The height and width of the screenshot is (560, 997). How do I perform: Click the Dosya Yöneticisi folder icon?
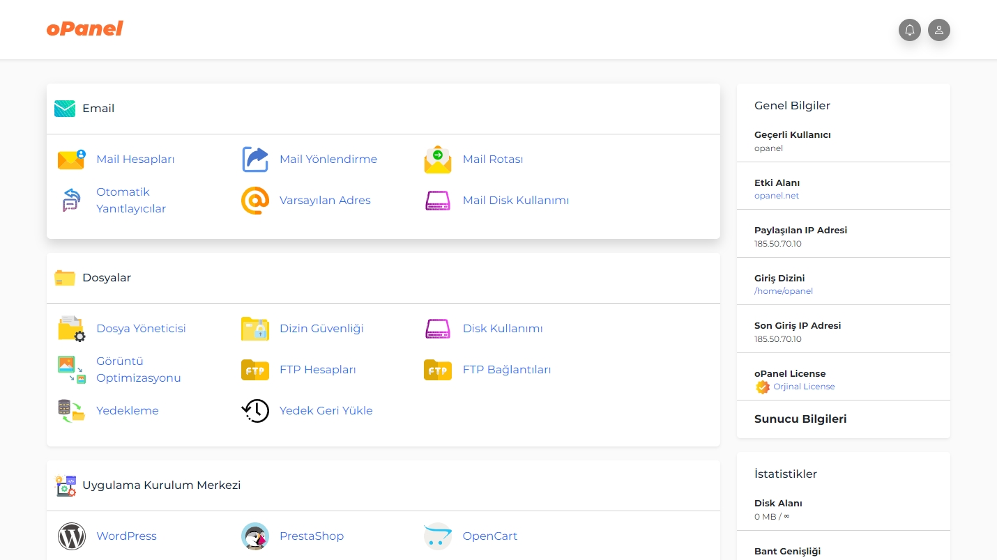pyautogui.click(x=71, y=329)
